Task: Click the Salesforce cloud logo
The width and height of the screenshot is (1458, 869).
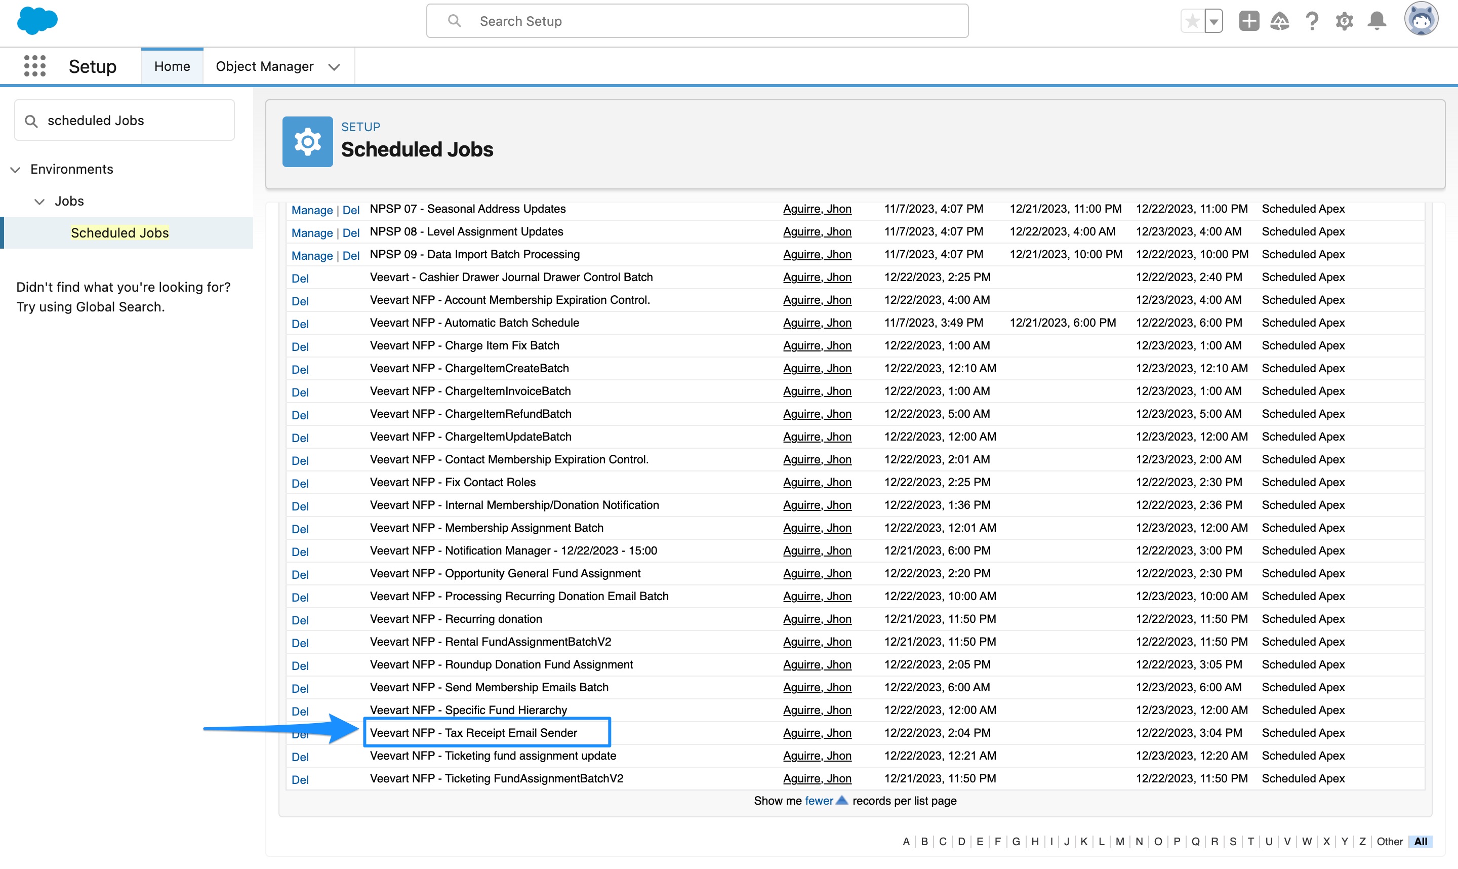Action: click(x=37, y=20)
